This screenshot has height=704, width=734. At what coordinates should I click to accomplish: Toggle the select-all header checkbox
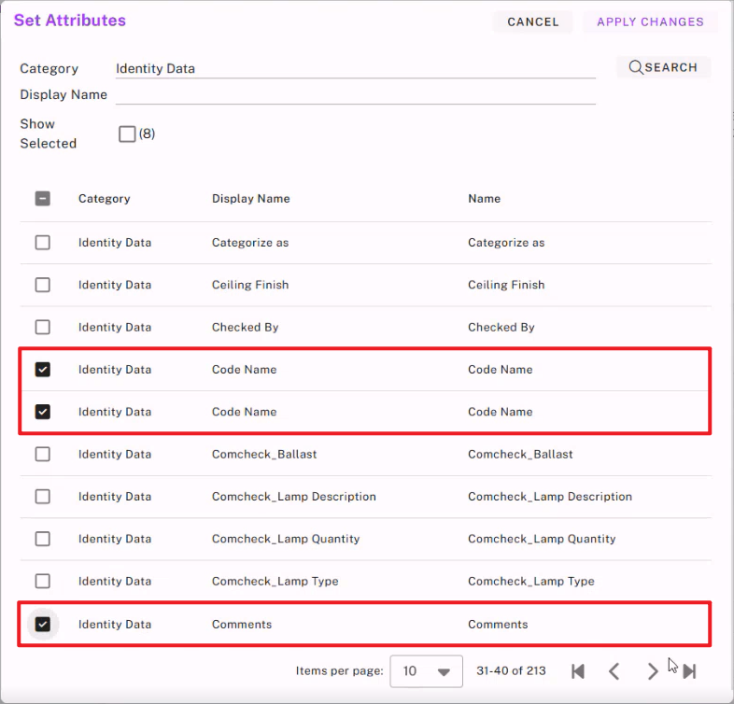point(43,199)
